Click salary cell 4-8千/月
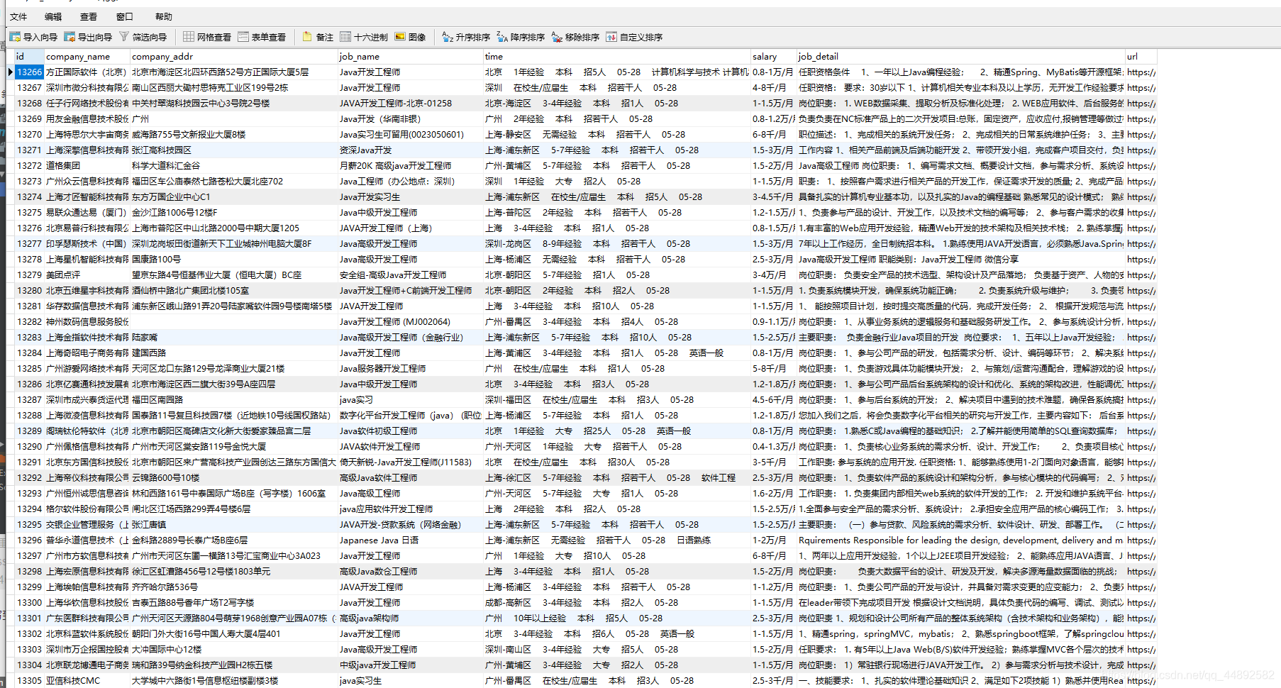This screenshot has height=688, width=1281. click(773, 87)
